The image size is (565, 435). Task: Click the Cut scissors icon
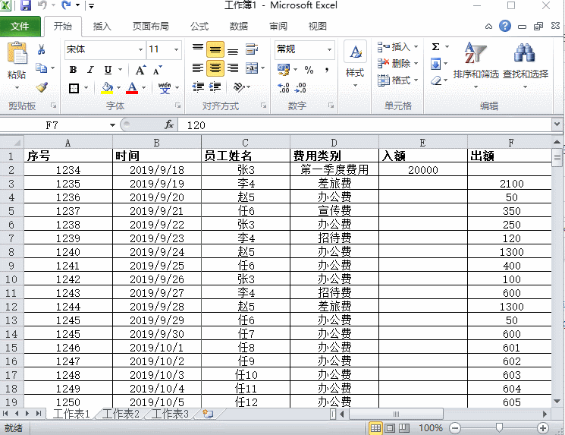pyautogui.click(x=42, y=49)
